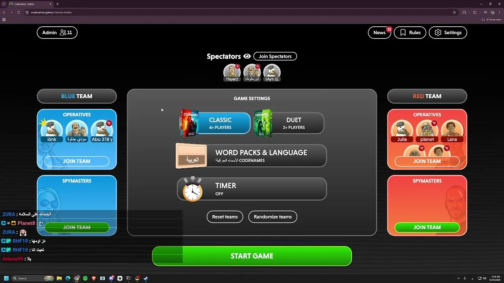
Task: Show hidden system tray icons
Action: tap(458, 278)
